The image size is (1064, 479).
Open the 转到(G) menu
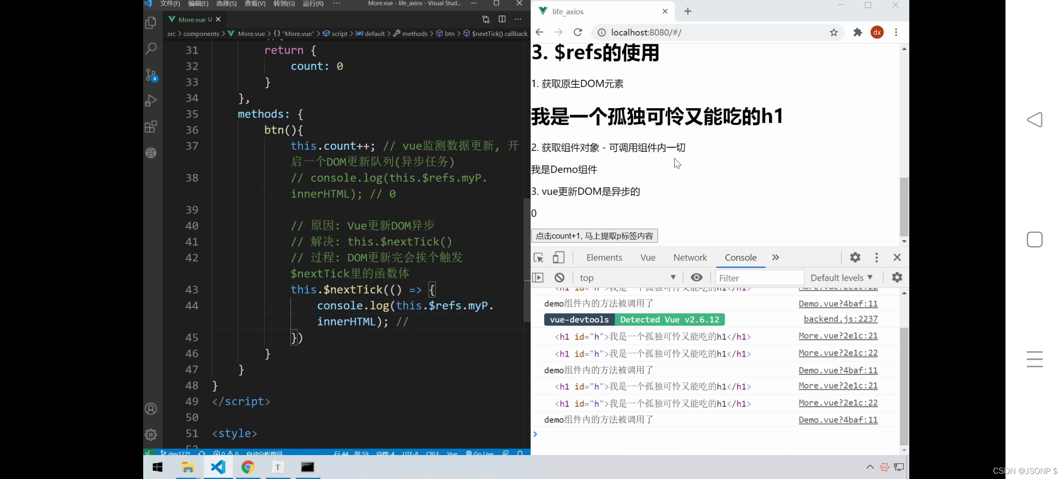point(284,4)
